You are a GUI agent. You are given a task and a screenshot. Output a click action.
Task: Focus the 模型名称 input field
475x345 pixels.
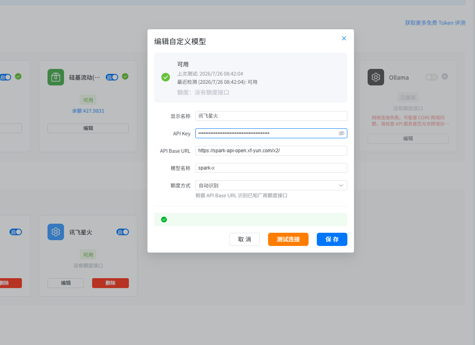271,168
